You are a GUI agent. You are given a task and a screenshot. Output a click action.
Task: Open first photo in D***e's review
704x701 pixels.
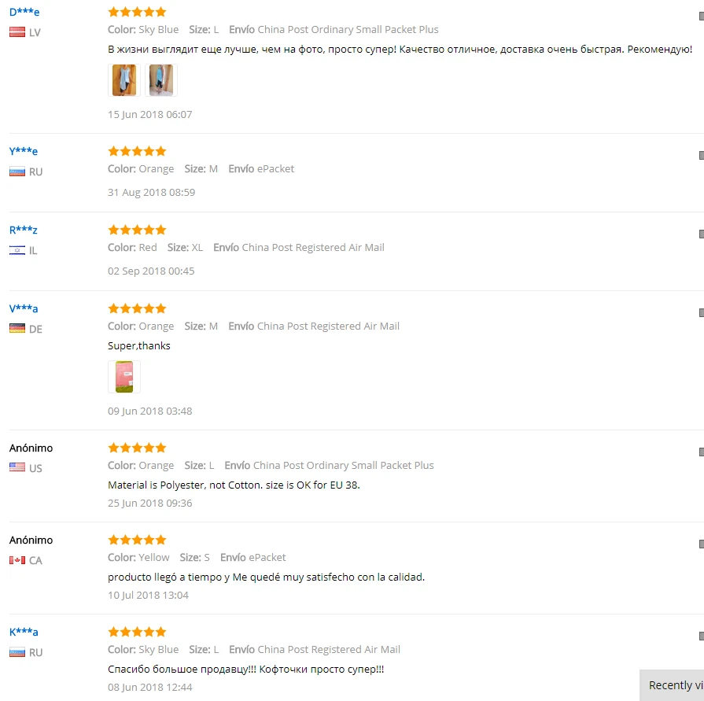(x=124, y=80)
